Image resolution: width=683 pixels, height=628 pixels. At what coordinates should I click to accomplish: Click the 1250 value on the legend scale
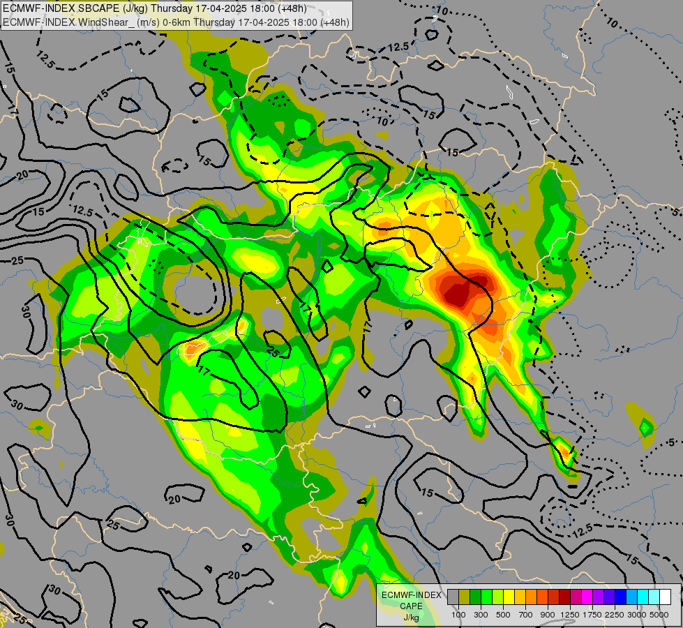coord(570,615)
